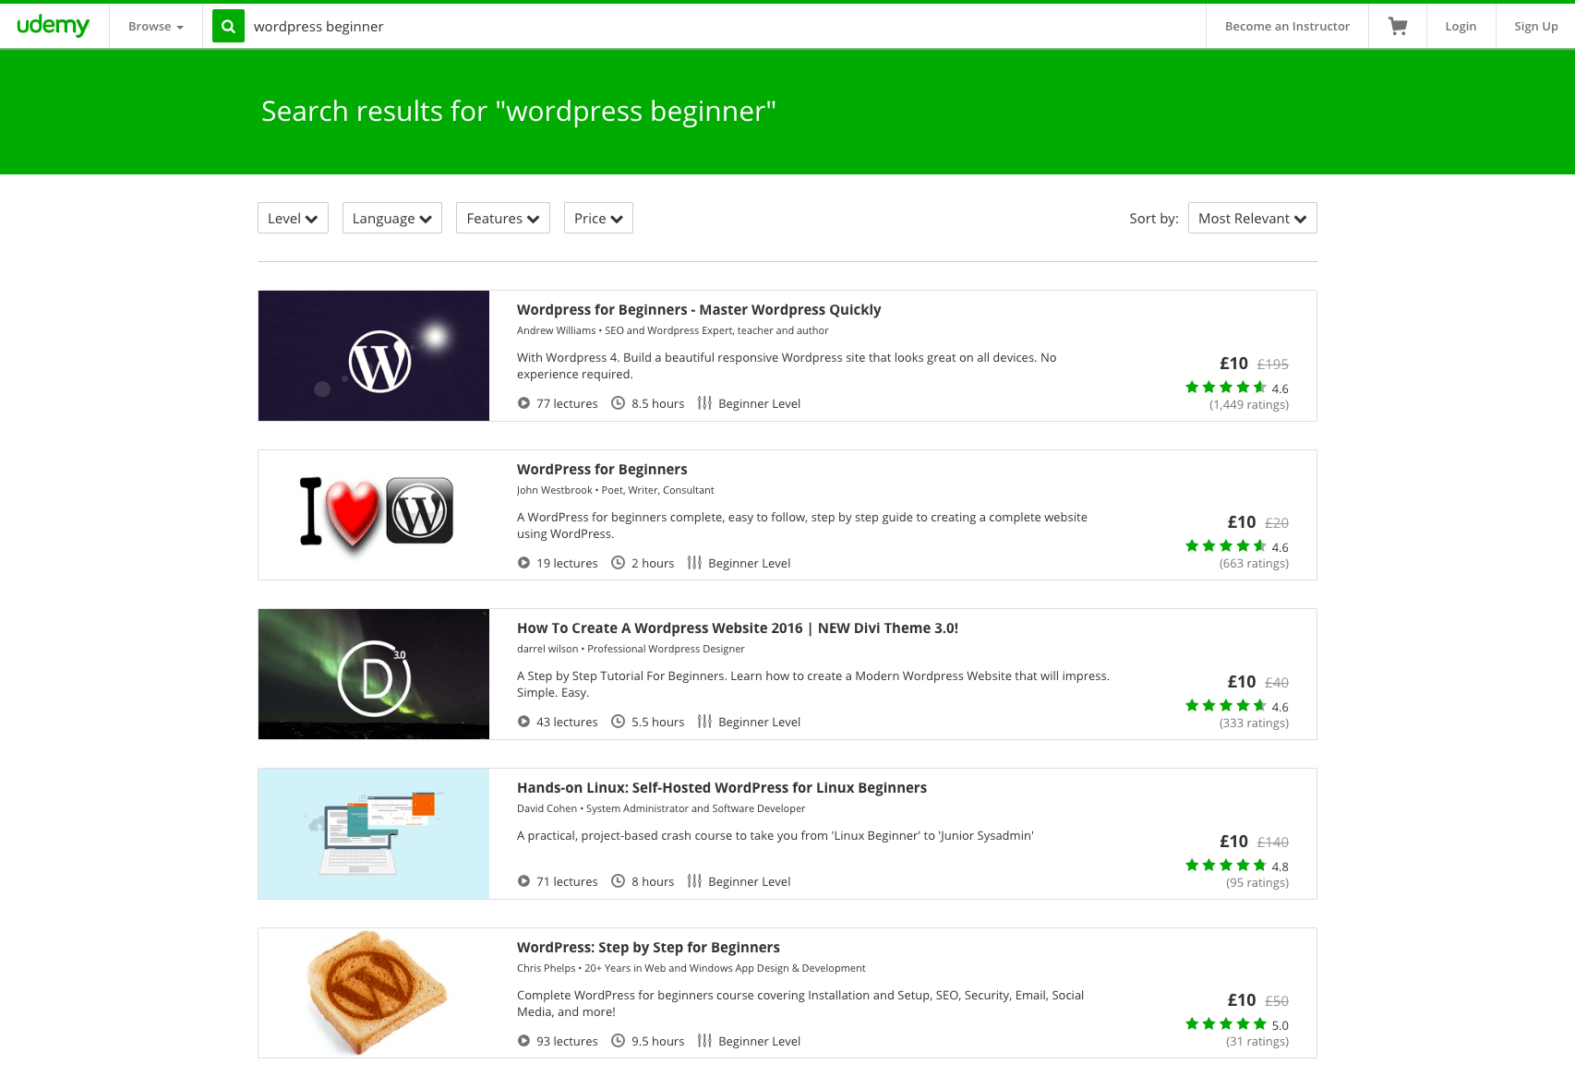Click level icon in Hands-on Linux course row
The width and height of the screenshot is (1575, 1076).
pos(694,881)
